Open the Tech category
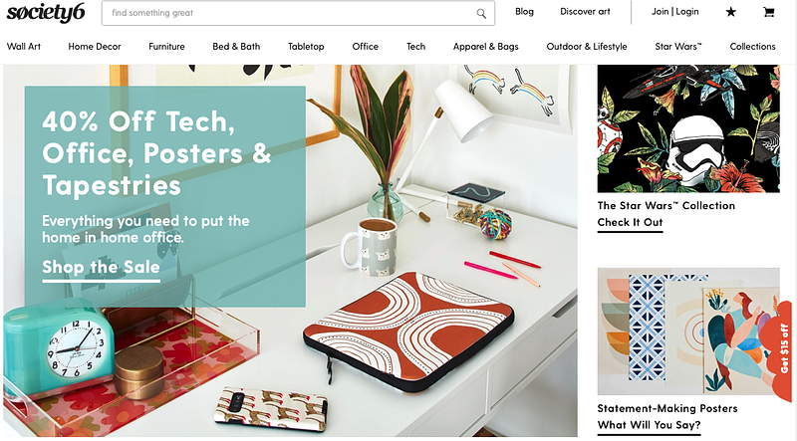 (x=415, y=46)
